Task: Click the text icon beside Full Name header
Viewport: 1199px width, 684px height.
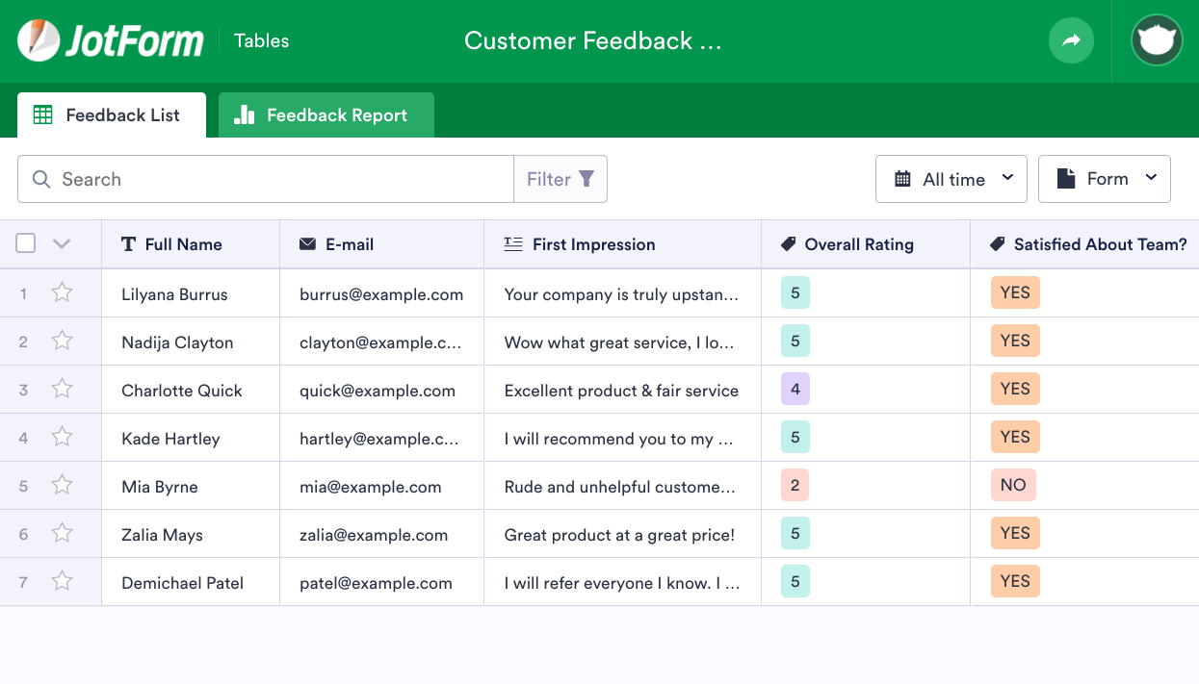Action: (x=128, y=243)
